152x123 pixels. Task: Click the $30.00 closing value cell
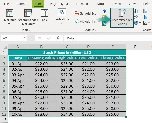113,86
